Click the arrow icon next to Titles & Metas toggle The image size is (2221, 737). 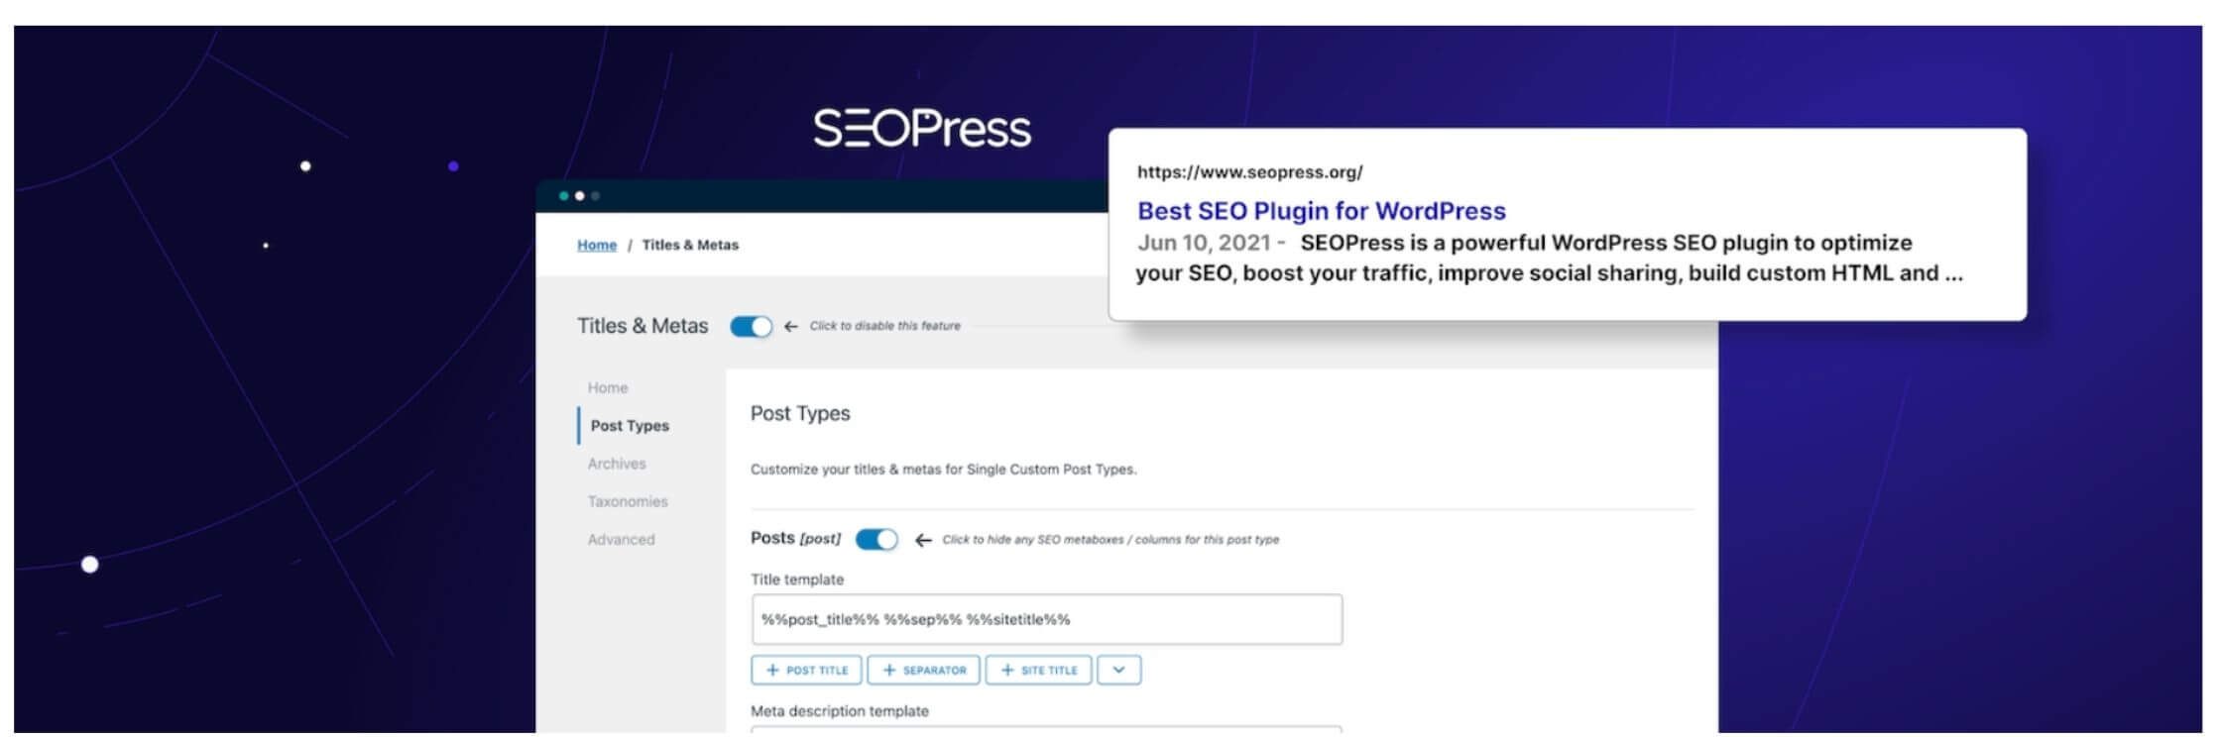(x=790, y=326)
